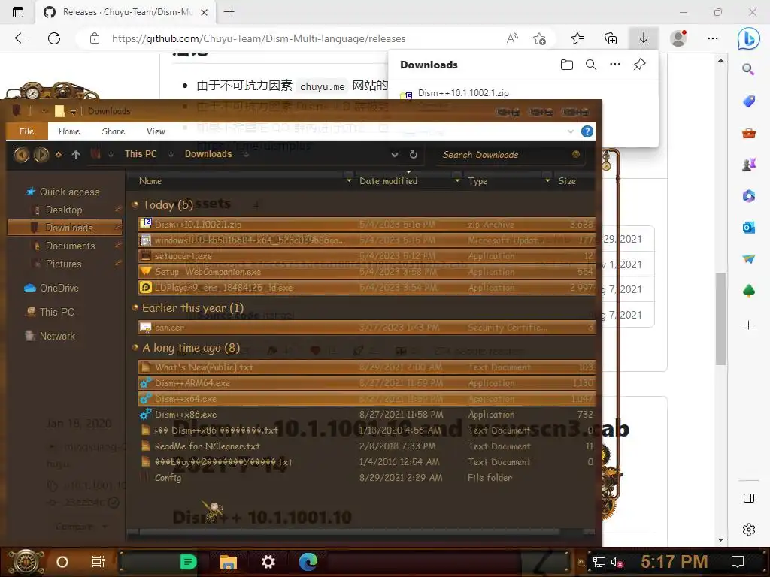The width and height of the screenshot is (770, 577).
Task: Click Explorer up one level arrow
Action: tap(76, 155)
